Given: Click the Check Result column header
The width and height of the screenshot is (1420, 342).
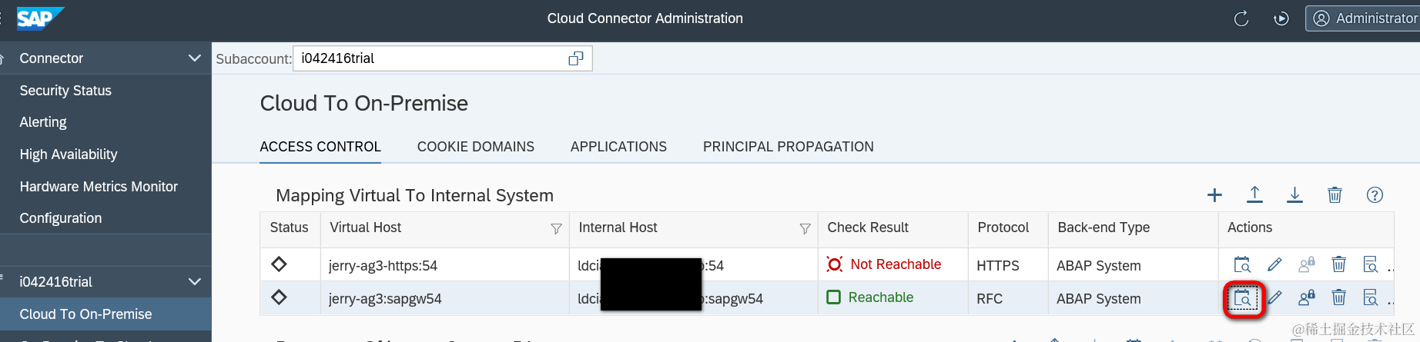Looking at the screenshot, I should [x=868, y=227].
